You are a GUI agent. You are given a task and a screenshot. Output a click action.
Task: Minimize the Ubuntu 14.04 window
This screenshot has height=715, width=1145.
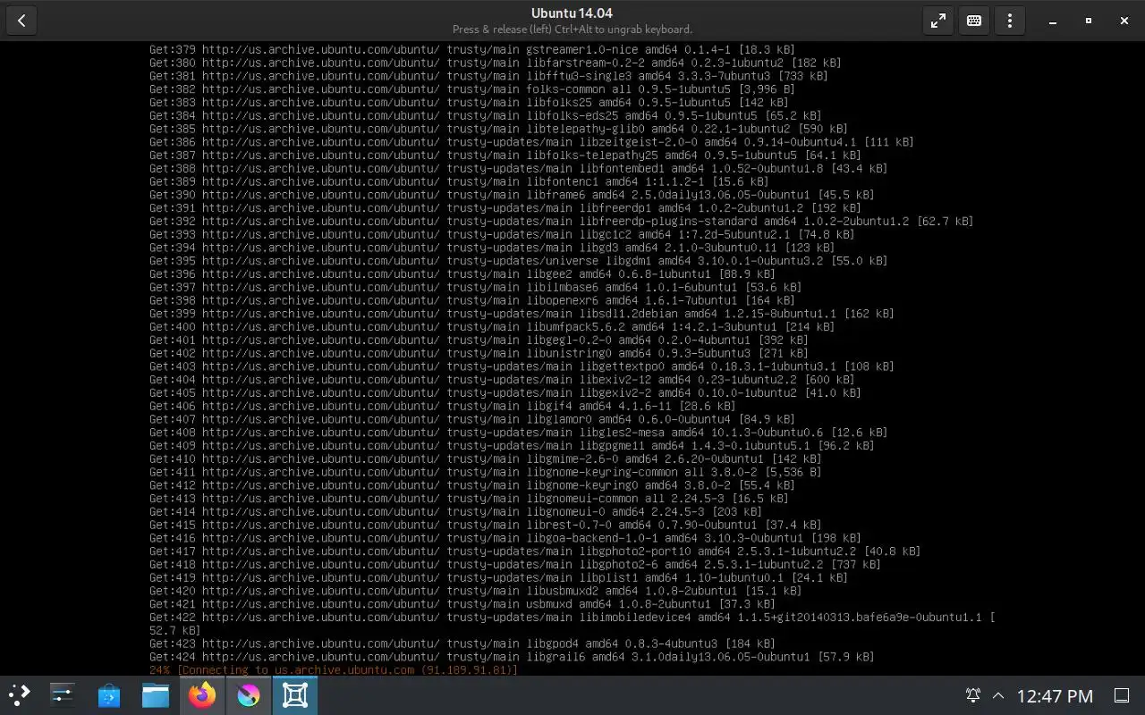pyautogui.click(x=1053, y=21)
